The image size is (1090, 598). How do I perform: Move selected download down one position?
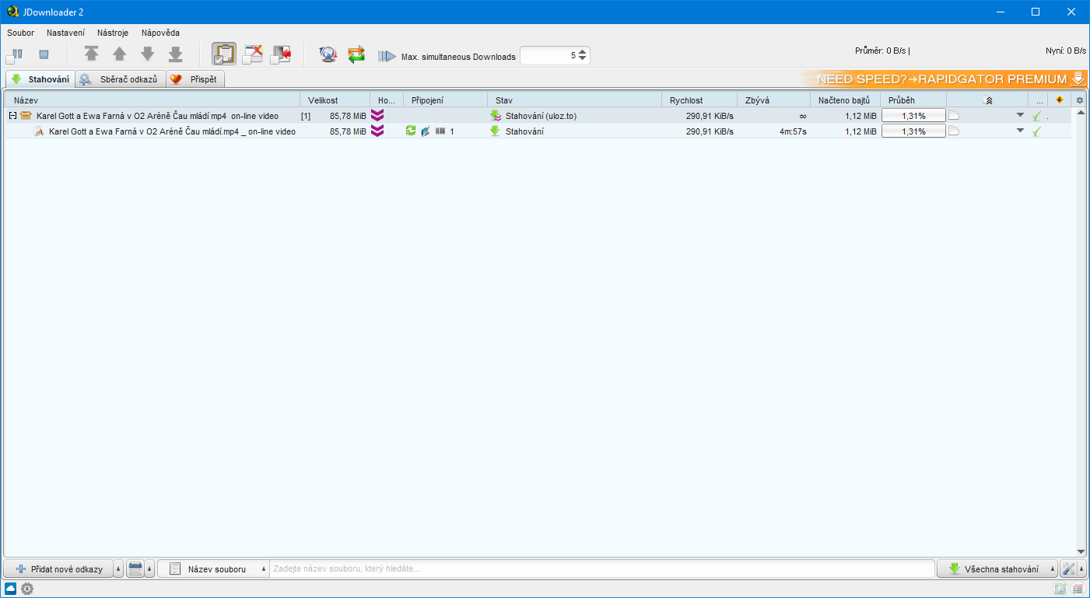tap(148, 54)
